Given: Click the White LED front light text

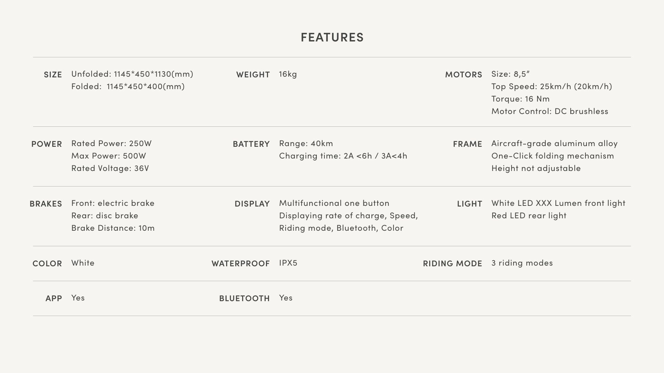Looking at the screenshot, I should click(x=558, y=203).
